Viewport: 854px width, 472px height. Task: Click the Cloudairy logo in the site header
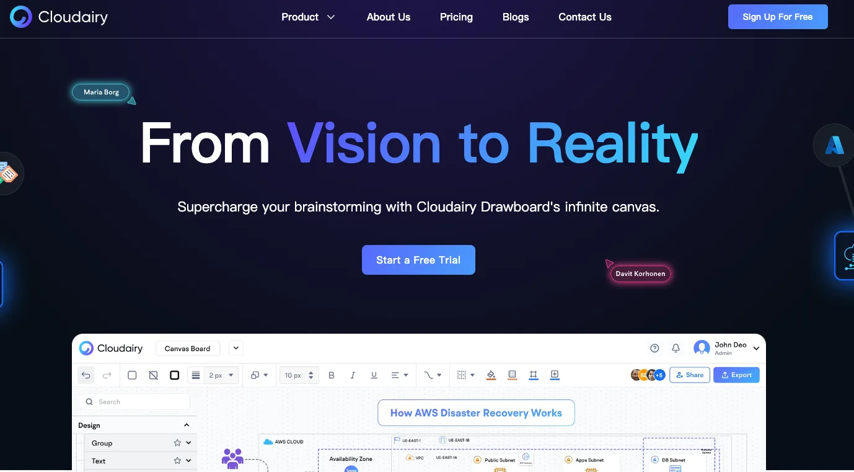(x=59, y=17)
